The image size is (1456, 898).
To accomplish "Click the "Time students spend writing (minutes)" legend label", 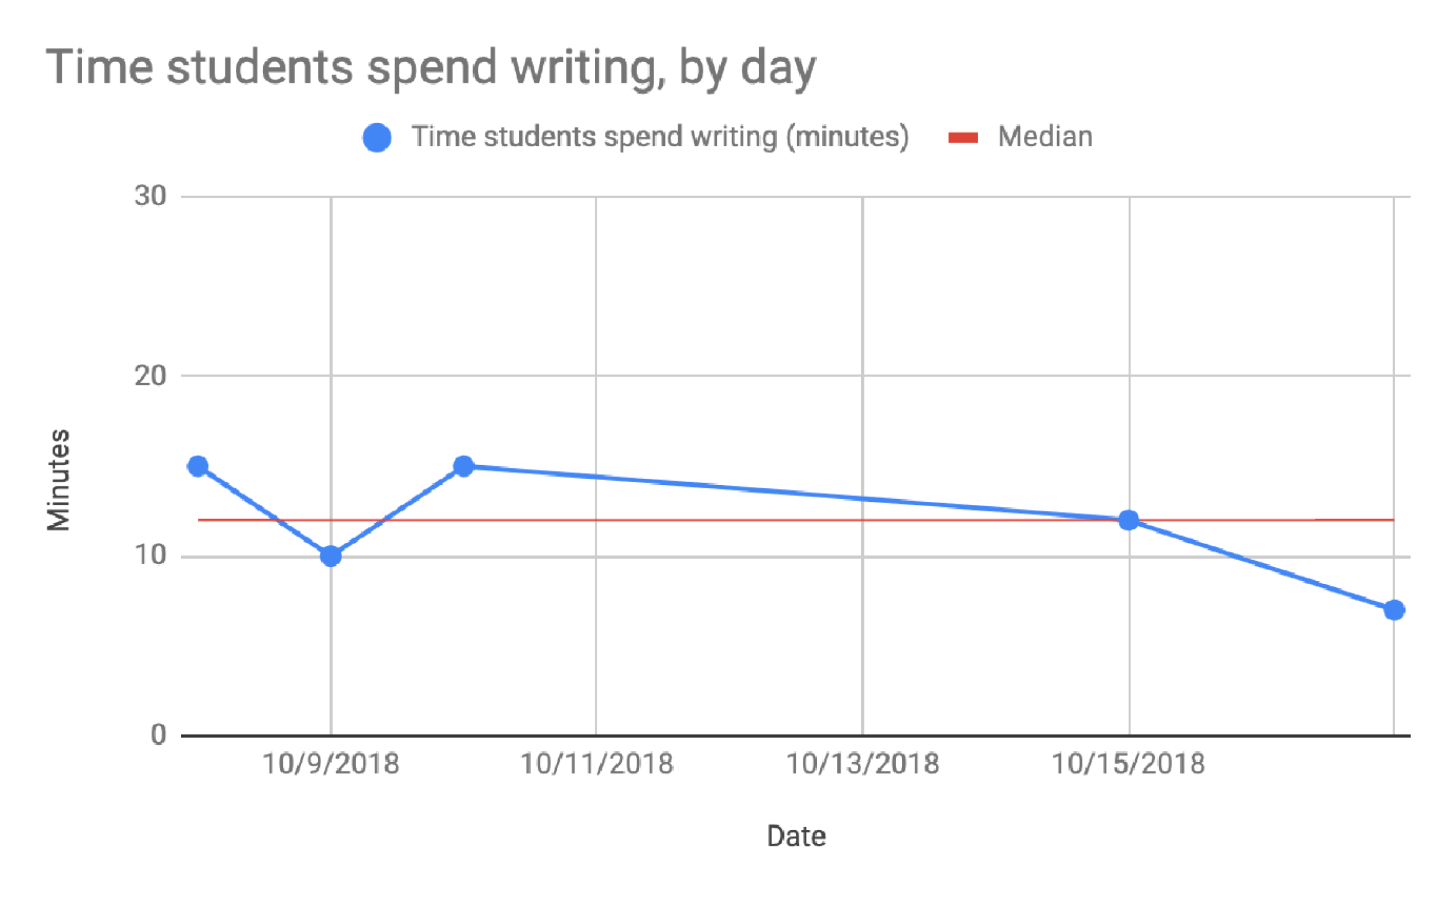I will 660,137.
